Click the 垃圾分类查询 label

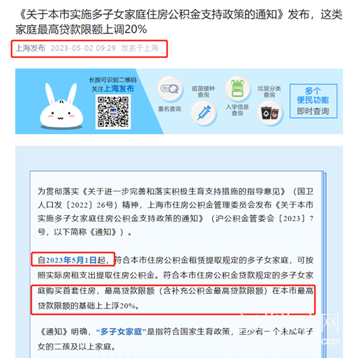(269, 91)
